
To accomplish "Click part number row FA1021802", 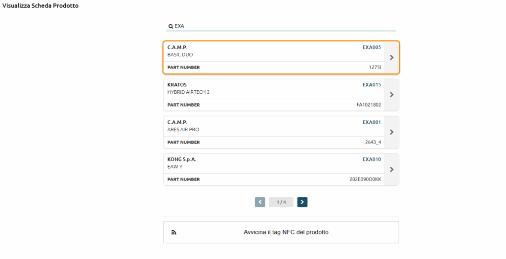I will coord(274,105).
